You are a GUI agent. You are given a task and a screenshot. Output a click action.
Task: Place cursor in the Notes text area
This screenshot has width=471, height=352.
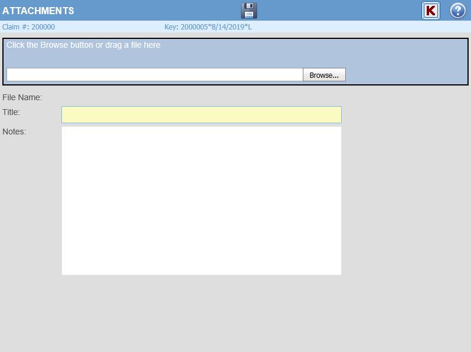pos(201,200)
